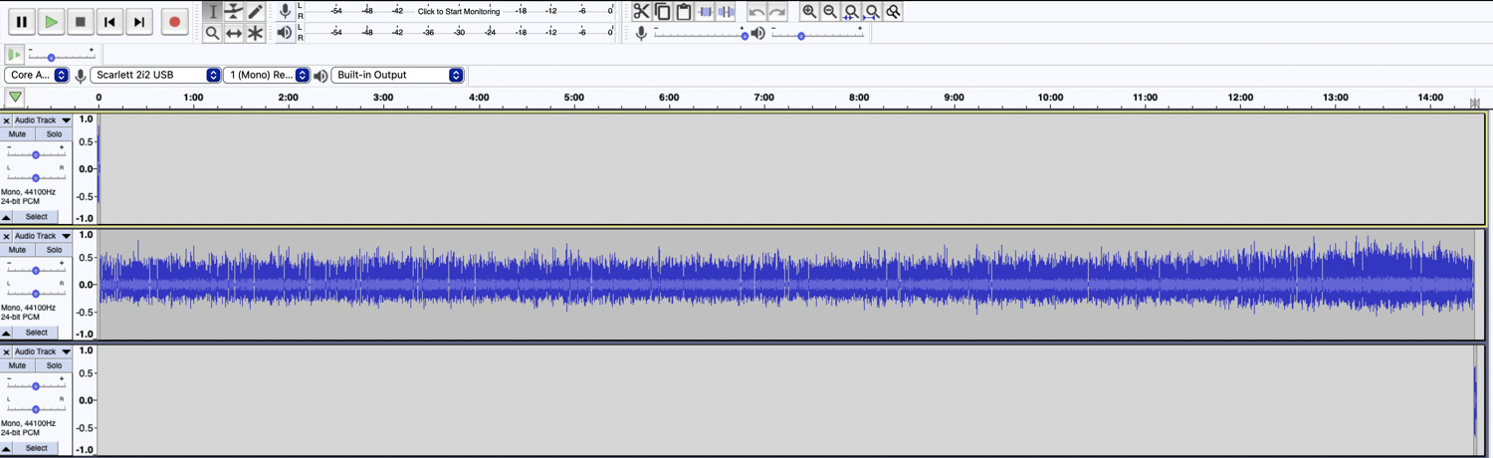The image size is (1493, 458).
Task: Collapse the second track with up arrow
Action: 6,333
